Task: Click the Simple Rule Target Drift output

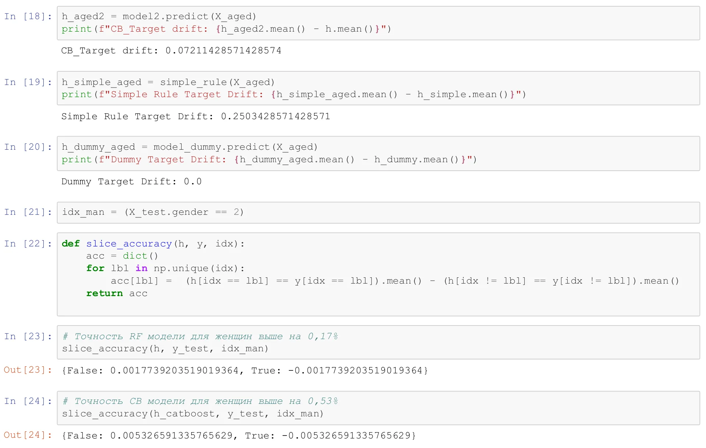Action: coord(196,117)
